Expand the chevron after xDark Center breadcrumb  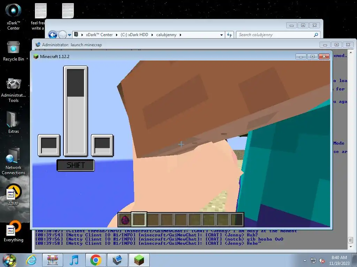116,35
